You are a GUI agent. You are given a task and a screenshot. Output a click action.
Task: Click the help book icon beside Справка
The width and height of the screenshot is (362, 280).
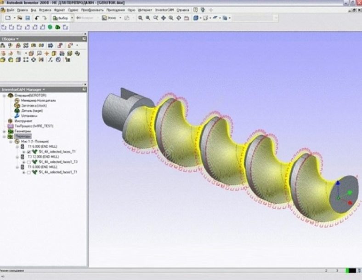(x=195, y=10)
